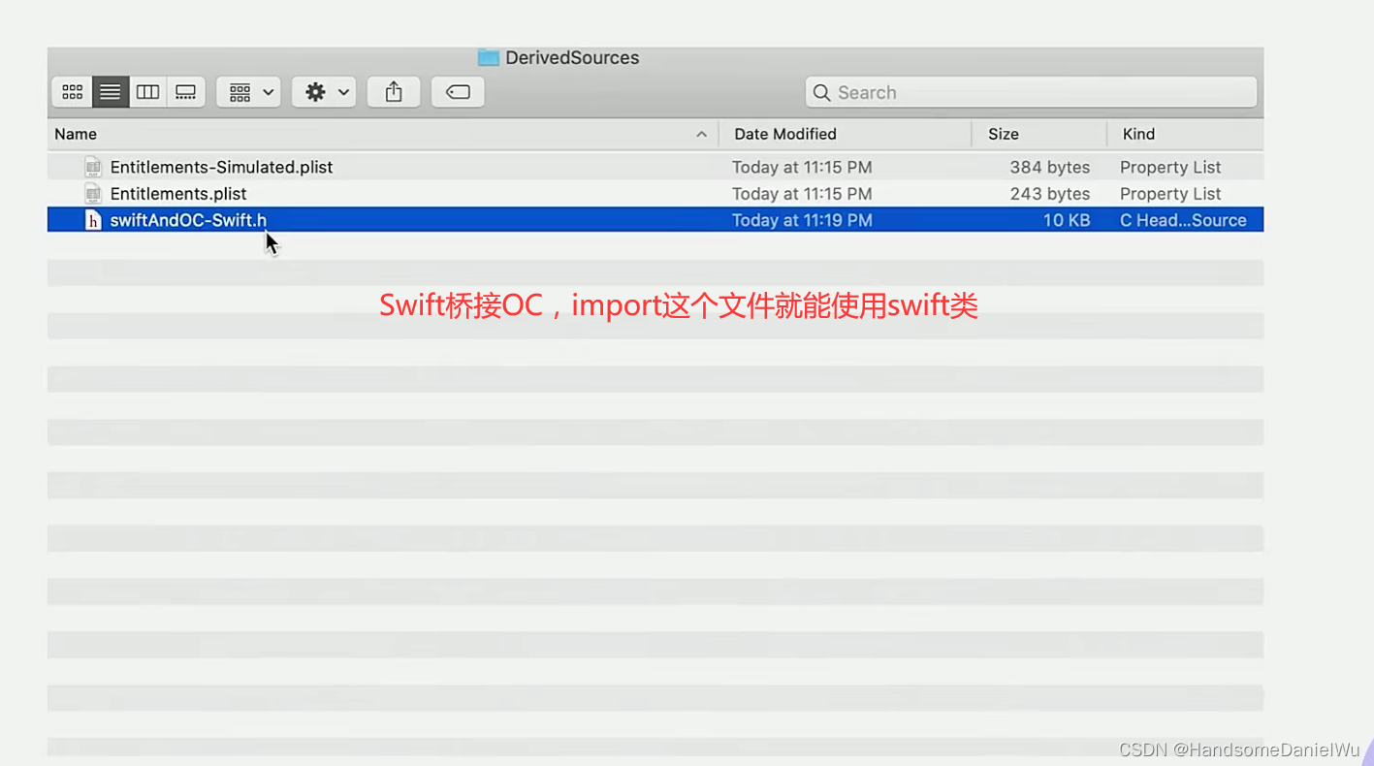1374x766 pixels.
Task: Switch to column view
Action: click(x=147, y=91)
